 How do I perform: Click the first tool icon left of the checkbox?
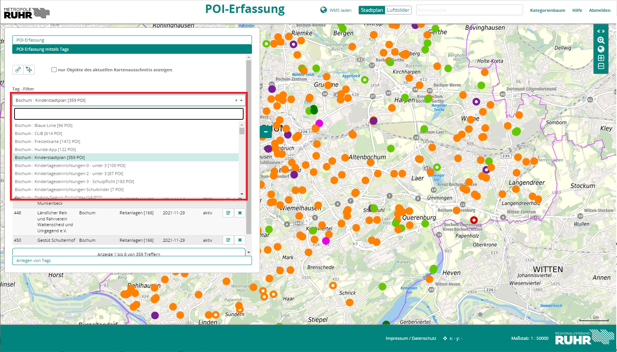pyautogui.click(x=18, y=69)
